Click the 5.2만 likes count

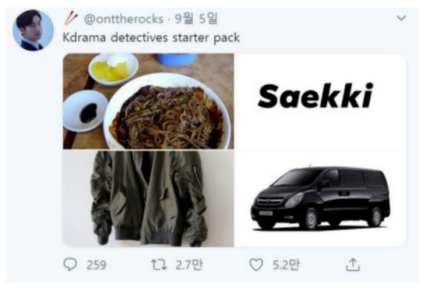[x=286, y=265]
